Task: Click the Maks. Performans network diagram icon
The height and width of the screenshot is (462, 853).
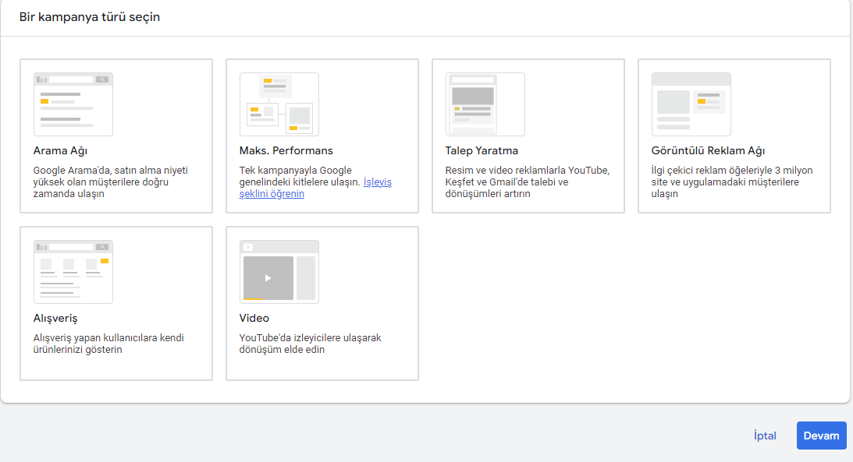Action: coord(279,104)
